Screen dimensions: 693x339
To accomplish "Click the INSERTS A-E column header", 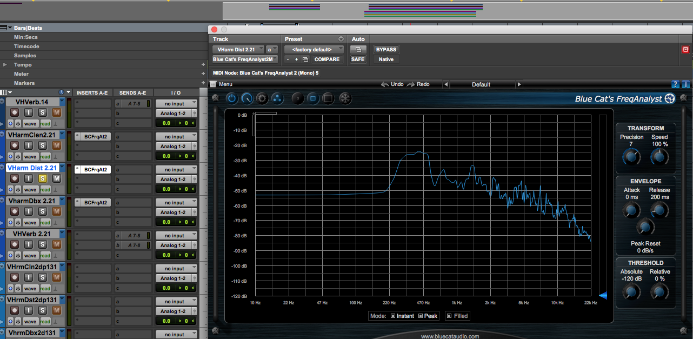I will coord(92,93).
